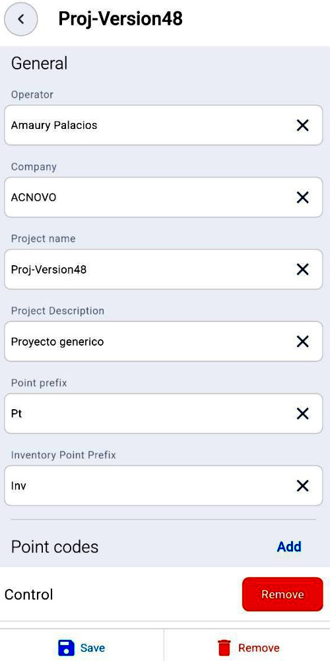This screenshot has height=661, width=330.
Task: Clear the Project Description X icon
Action: click(x=303, y=342)
